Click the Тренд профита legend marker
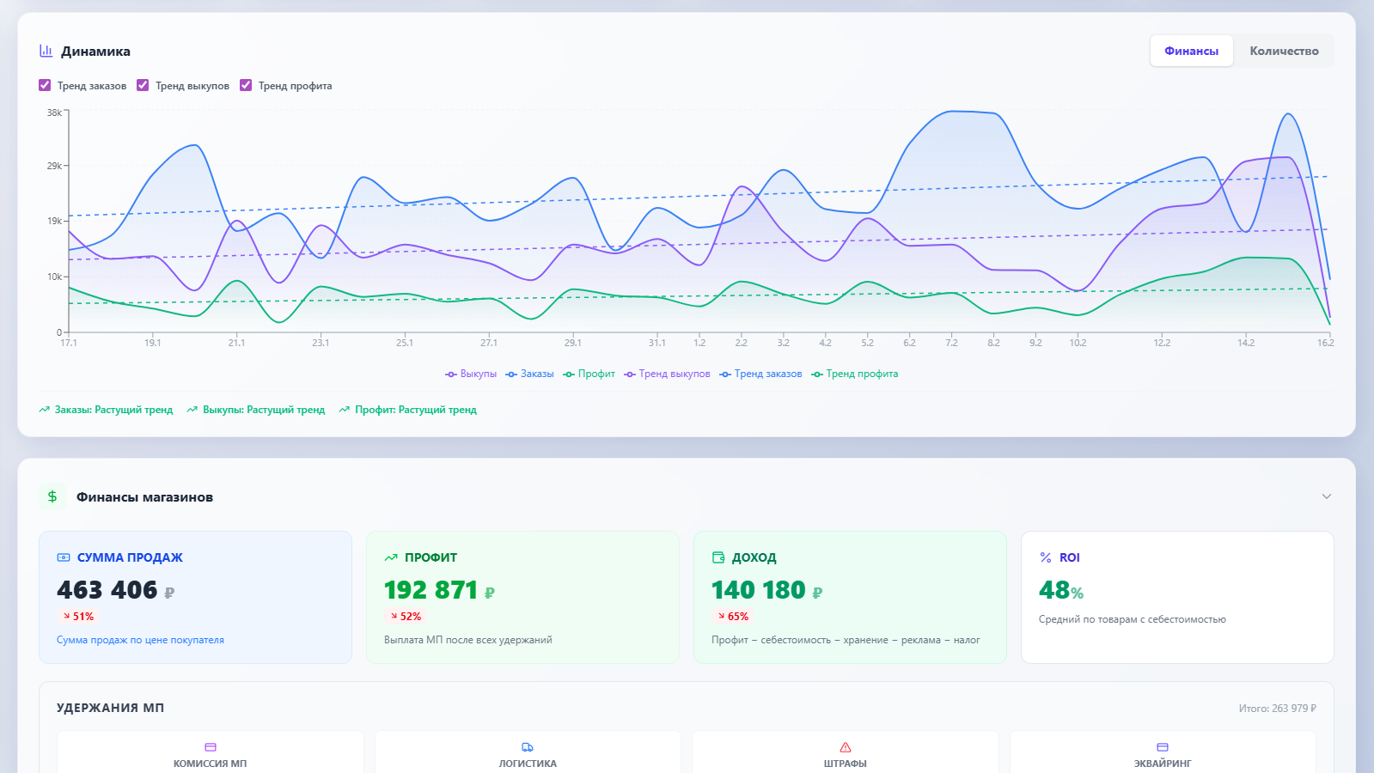This screenshot has width=1374, height=773. [818, 374]
